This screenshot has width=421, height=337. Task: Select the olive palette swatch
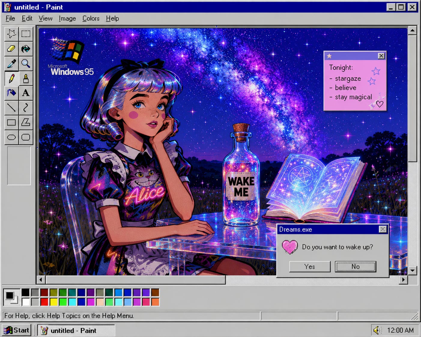[x=54, y=293]
